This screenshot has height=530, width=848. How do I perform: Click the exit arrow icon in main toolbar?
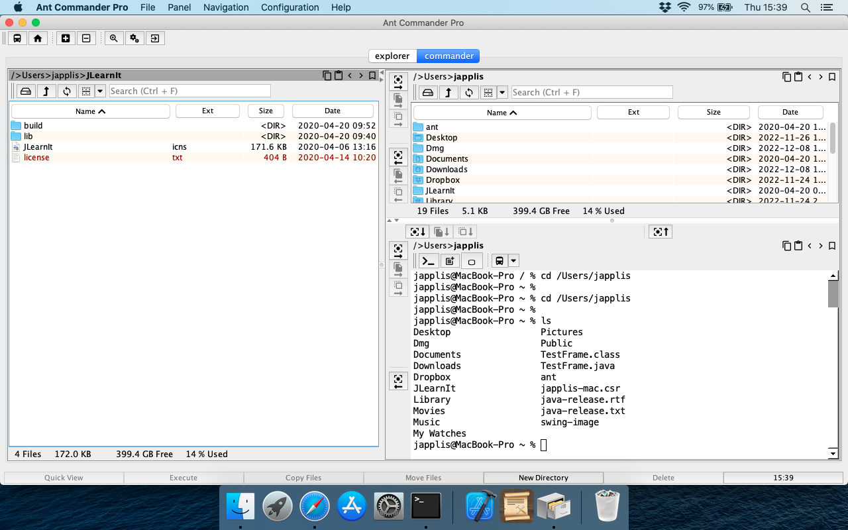pos(155,38)
